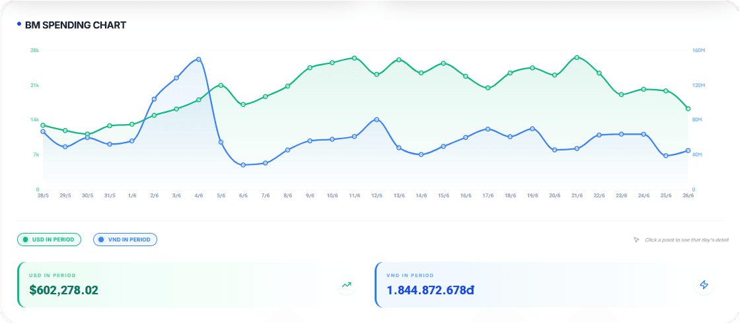Select the green USD point at 5/6

[x=221, y=85]
